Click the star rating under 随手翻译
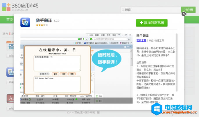Image resolution: width=199 pixels, height=117 pixels. point(40,25)
